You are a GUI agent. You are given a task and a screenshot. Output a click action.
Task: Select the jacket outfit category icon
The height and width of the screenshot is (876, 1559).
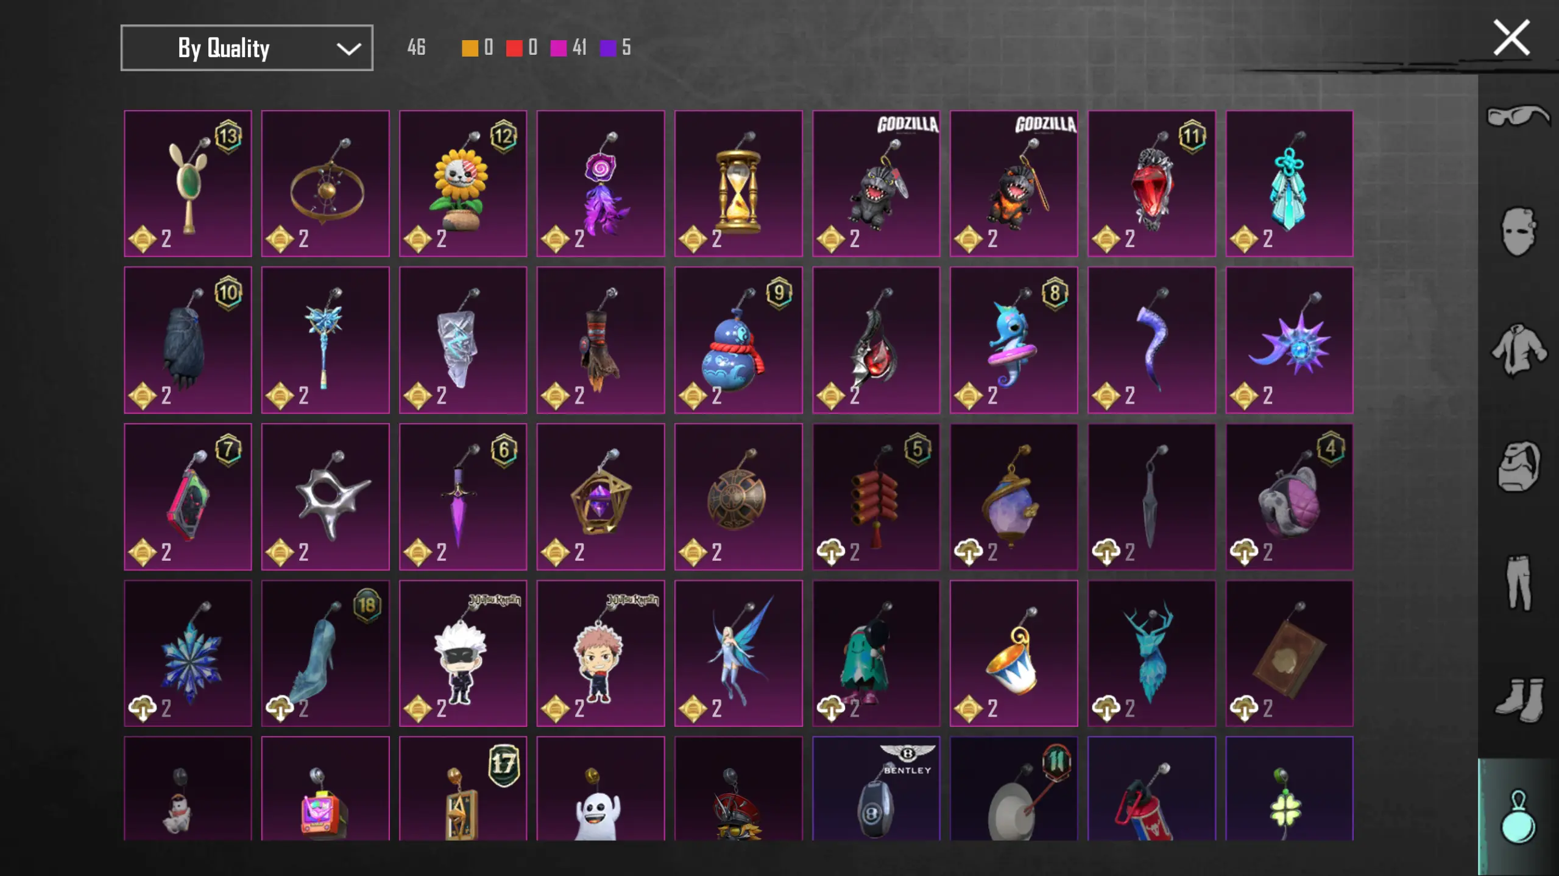point(1518,349)
